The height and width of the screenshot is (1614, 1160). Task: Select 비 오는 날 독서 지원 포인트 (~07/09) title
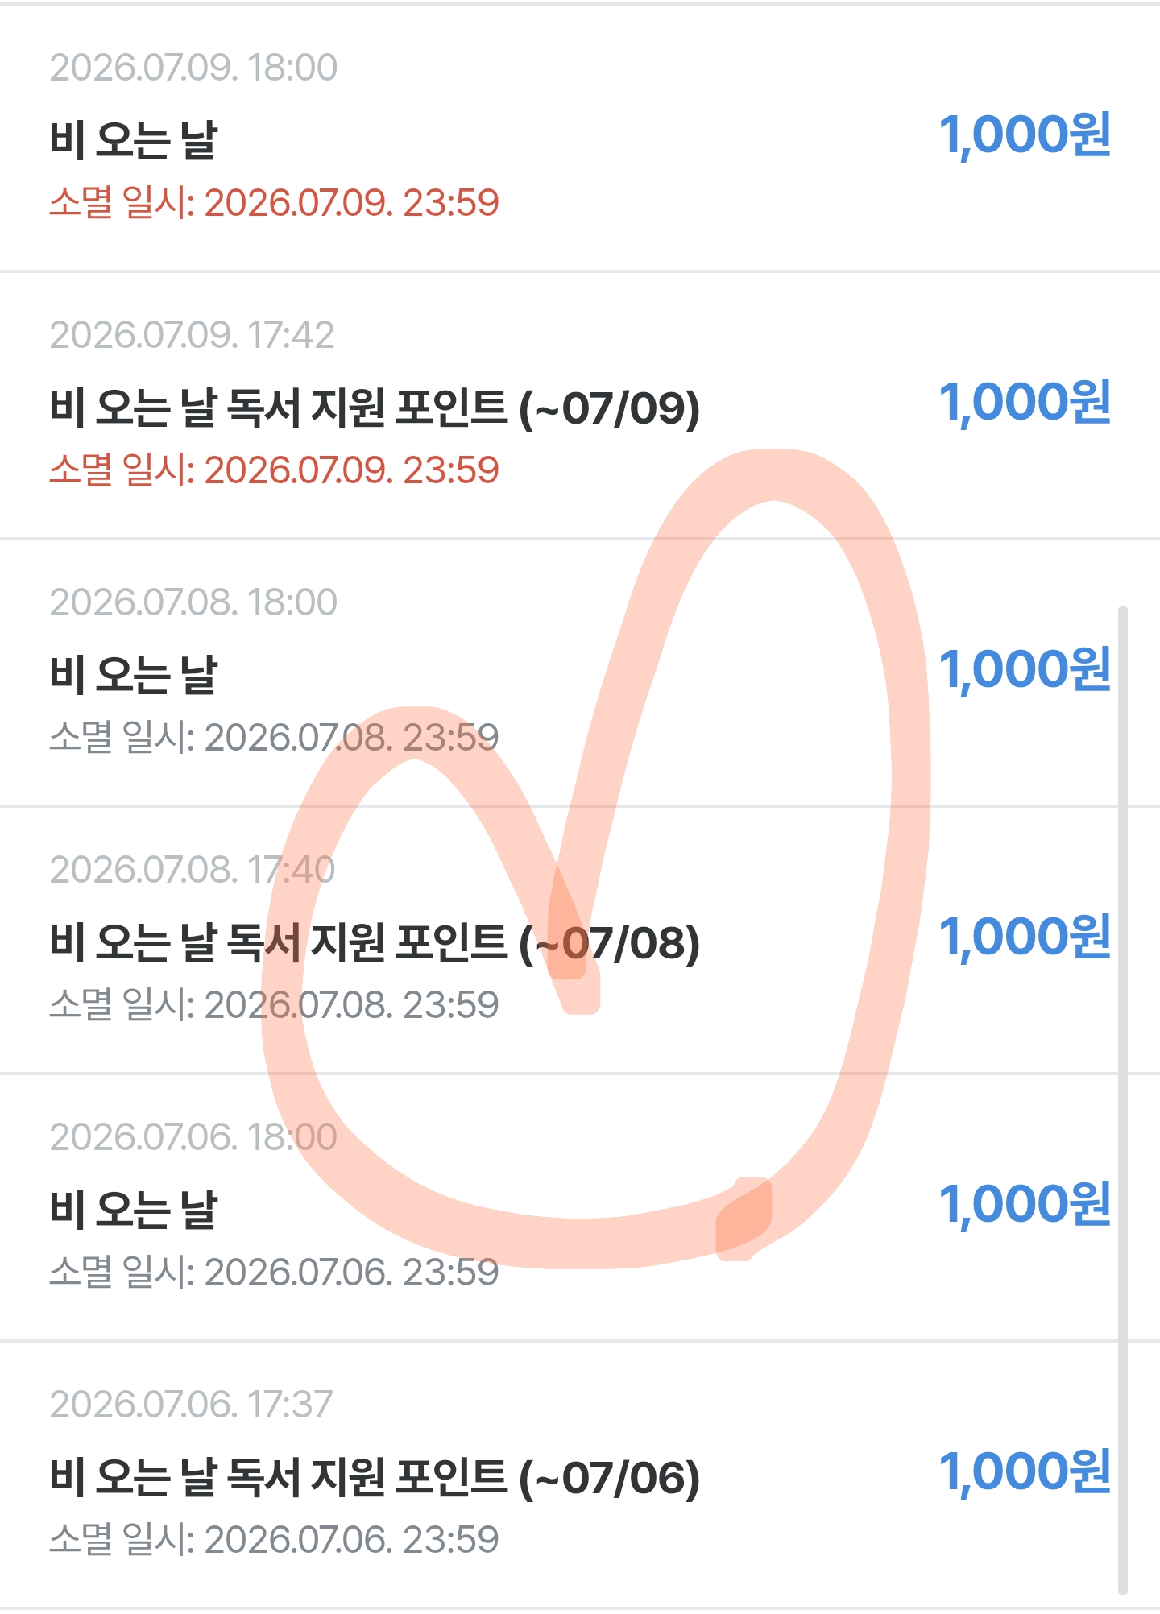tap(375, 408)
